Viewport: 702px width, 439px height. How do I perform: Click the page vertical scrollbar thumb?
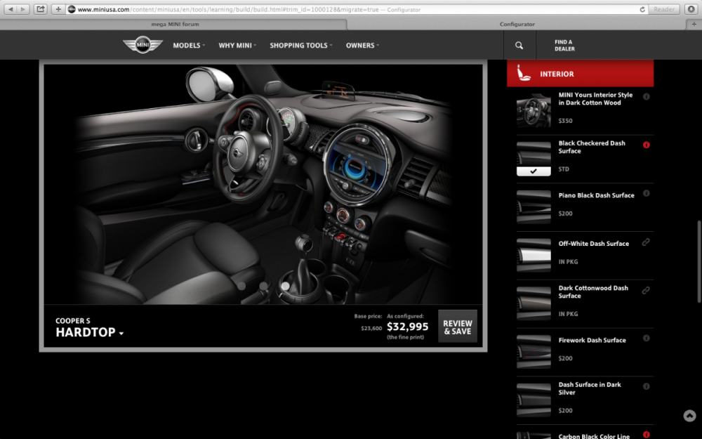[x=699, y=262]
